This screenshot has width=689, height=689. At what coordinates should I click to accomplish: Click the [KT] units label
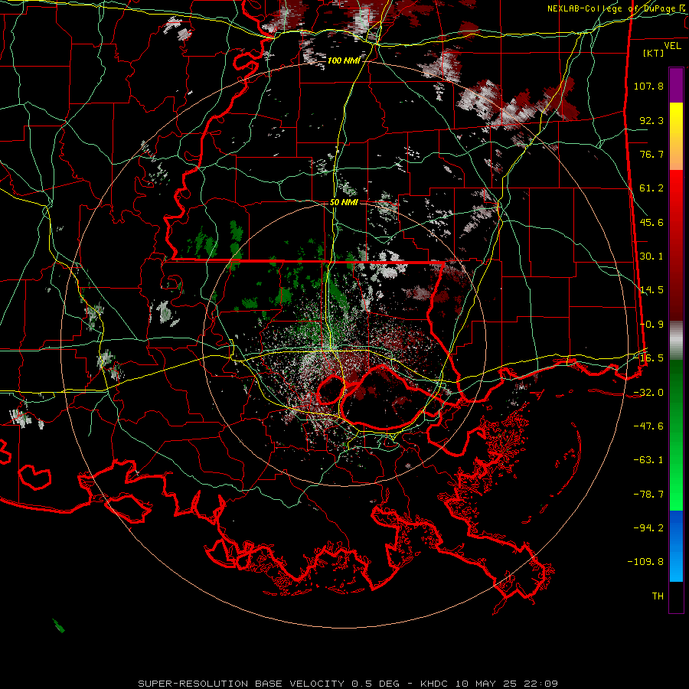point(654,53)
